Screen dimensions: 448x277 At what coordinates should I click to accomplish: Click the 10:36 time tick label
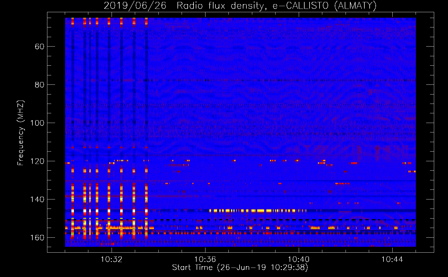click(205, 260)
